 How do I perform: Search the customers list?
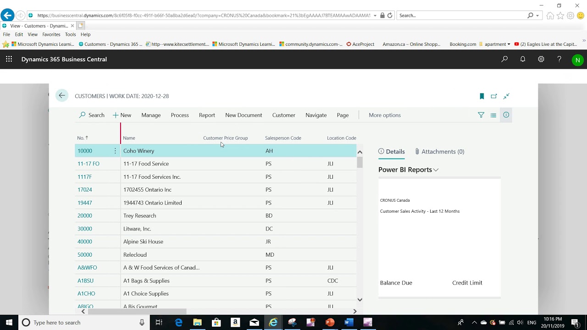click(x=92, y=115)
